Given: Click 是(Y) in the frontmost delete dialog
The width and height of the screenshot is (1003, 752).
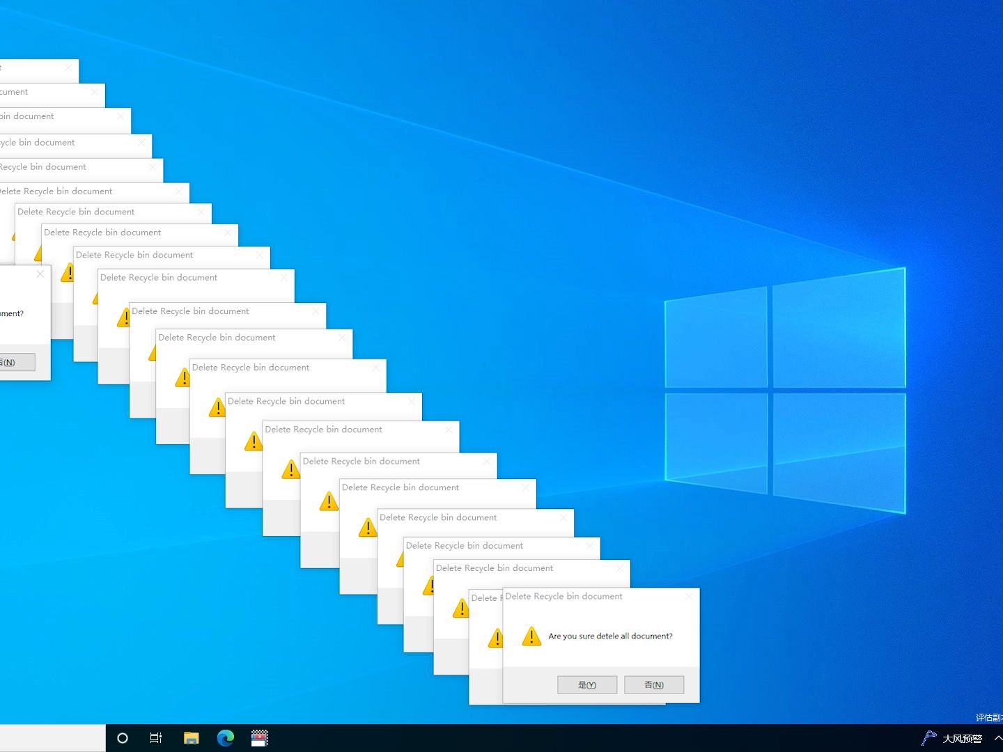Looking at the screenshot, I should [x=587, y=684].
